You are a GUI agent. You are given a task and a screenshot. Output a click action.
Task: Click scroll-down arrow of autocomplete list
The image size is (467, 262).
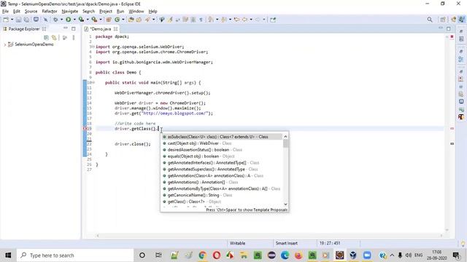tap(285, 204)
